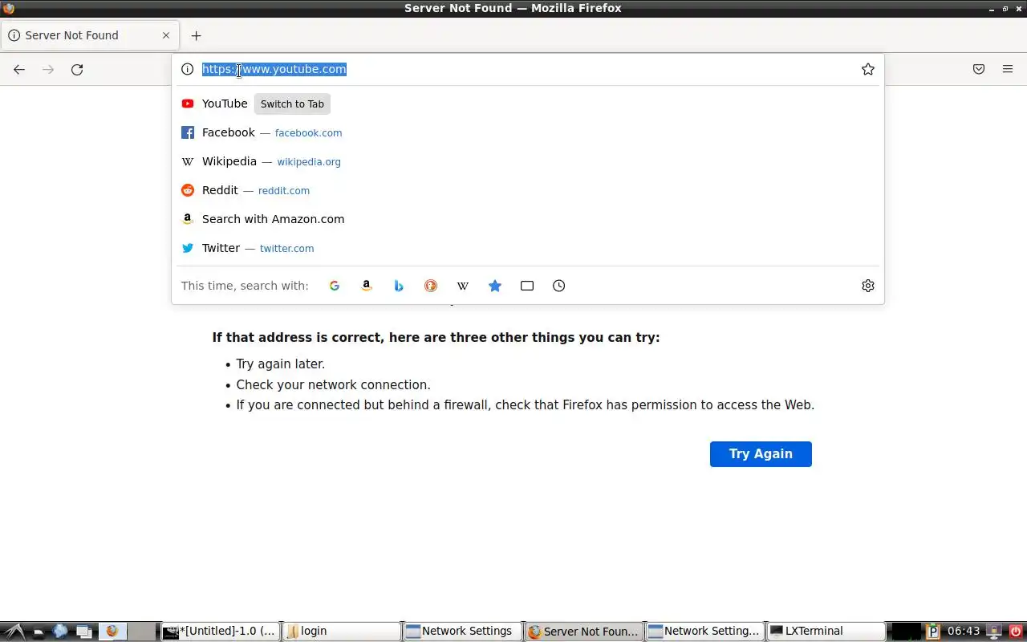The height and width of the screenshot is (642, 1027).
Task: Choose the Twitter suggestion
Action: (527, 248)
